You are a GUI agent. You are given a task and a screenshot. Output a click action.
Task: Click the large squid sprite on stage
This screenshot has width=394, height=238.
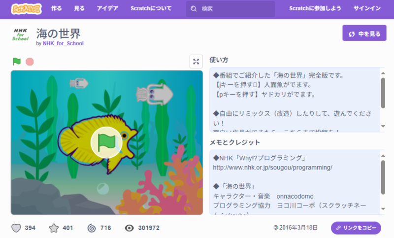pos(154,94)
